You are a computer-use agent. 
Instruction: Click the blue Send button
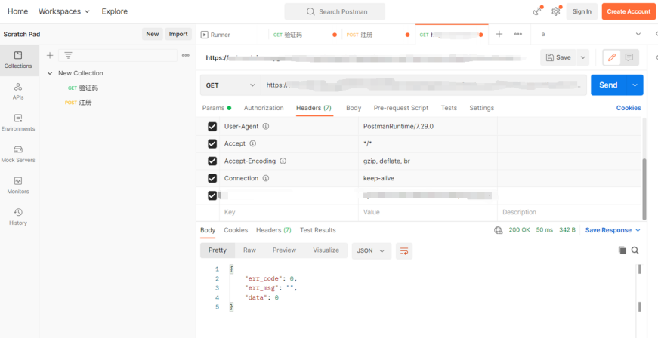coord(608,85)
